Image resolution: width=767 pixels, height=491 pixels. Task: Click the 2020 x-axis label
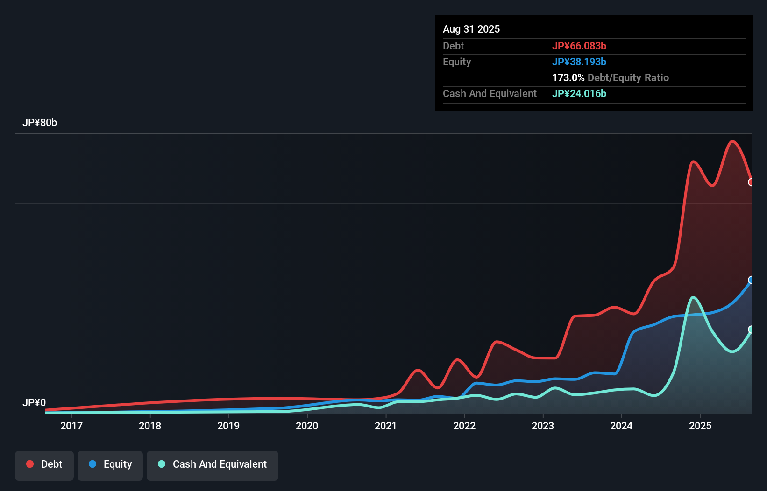[x=307, y=426]
